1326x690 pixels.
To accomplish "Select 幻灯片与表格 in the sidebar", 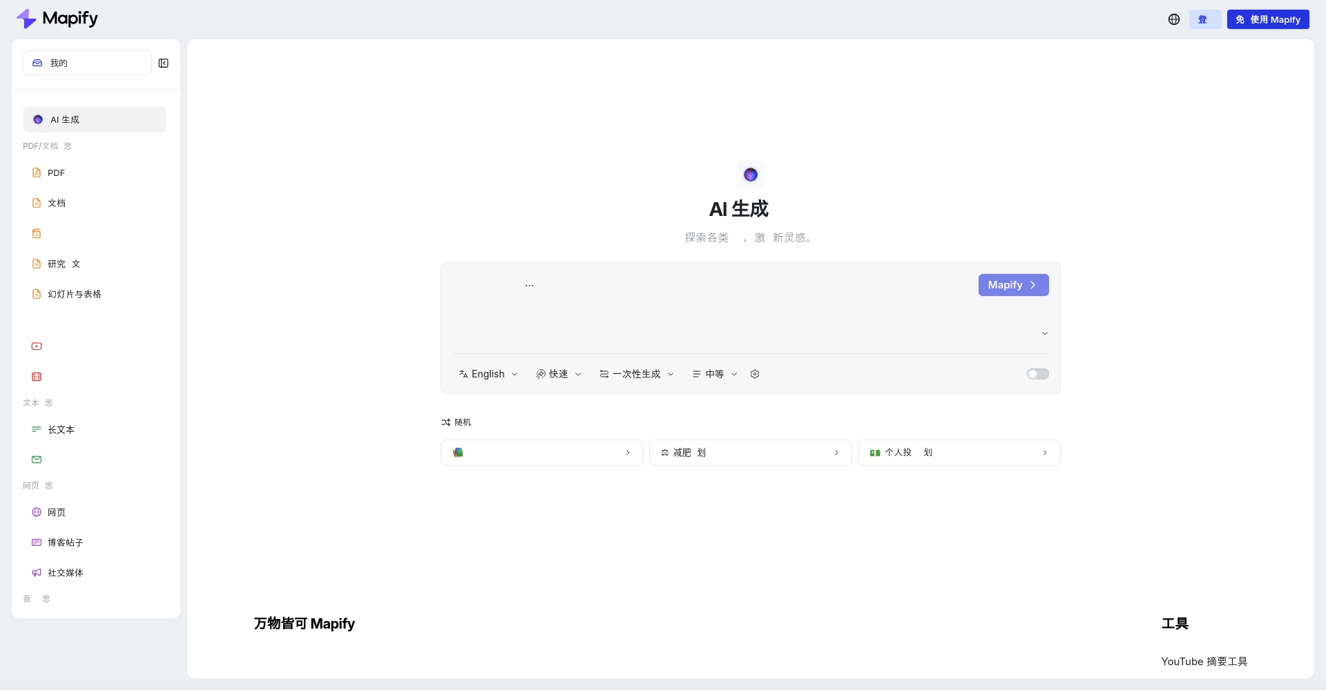I will 74,294.
